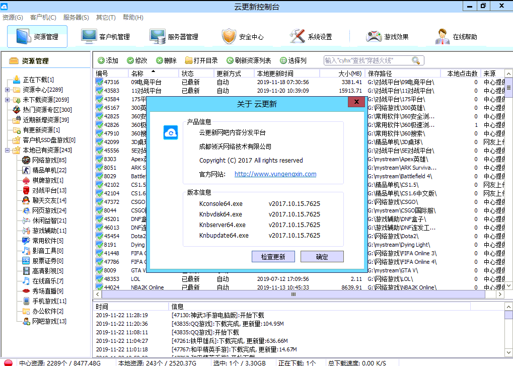Click down arrow of resource list scrollbar
513x366 pixels.
(508, 285)
